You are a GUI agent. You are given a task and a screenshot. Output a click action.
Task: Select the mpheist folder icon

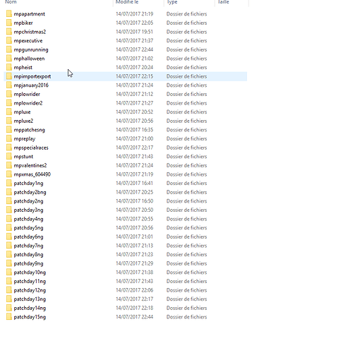coord(9,67)
